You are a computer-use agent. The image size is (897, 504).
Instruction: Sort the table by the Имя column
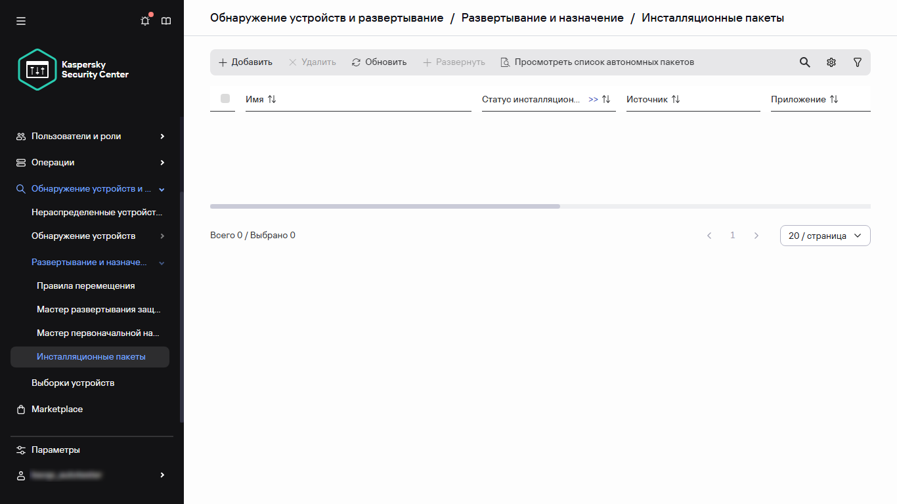tap(272, 99)
